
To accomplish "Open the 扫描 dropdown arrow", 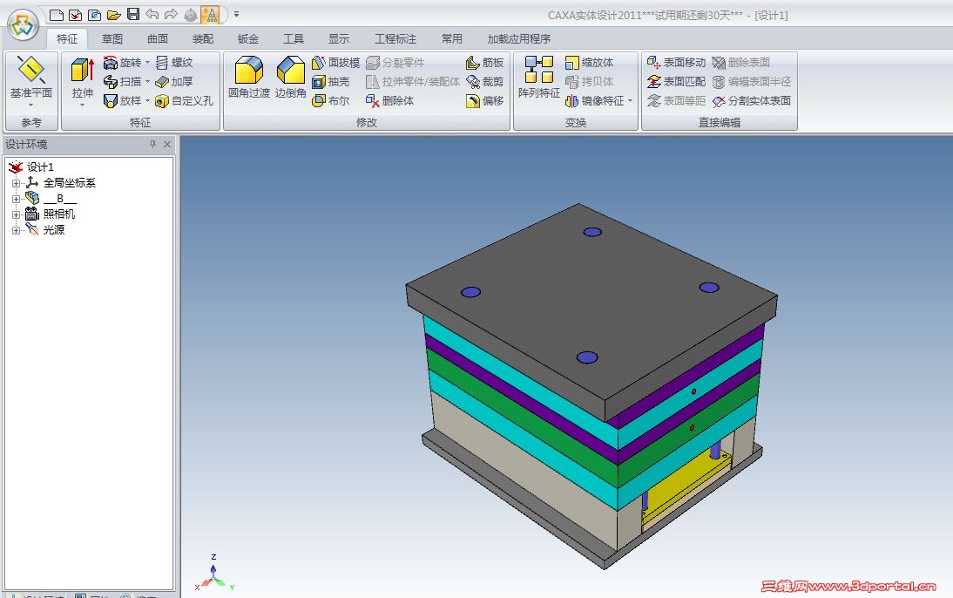I will [147, 82].
